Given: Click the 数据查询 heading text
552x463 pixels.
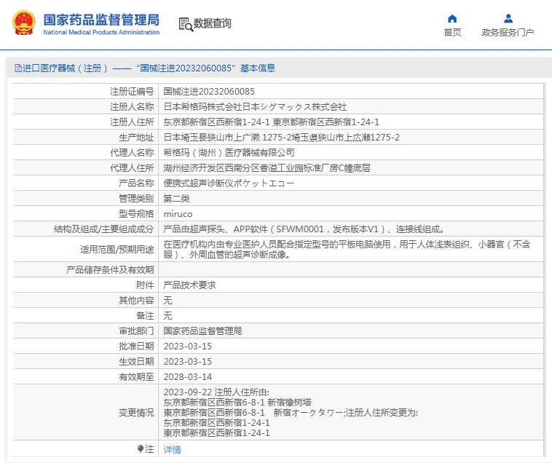Looking at the screenshot, I should coord(213,23).
